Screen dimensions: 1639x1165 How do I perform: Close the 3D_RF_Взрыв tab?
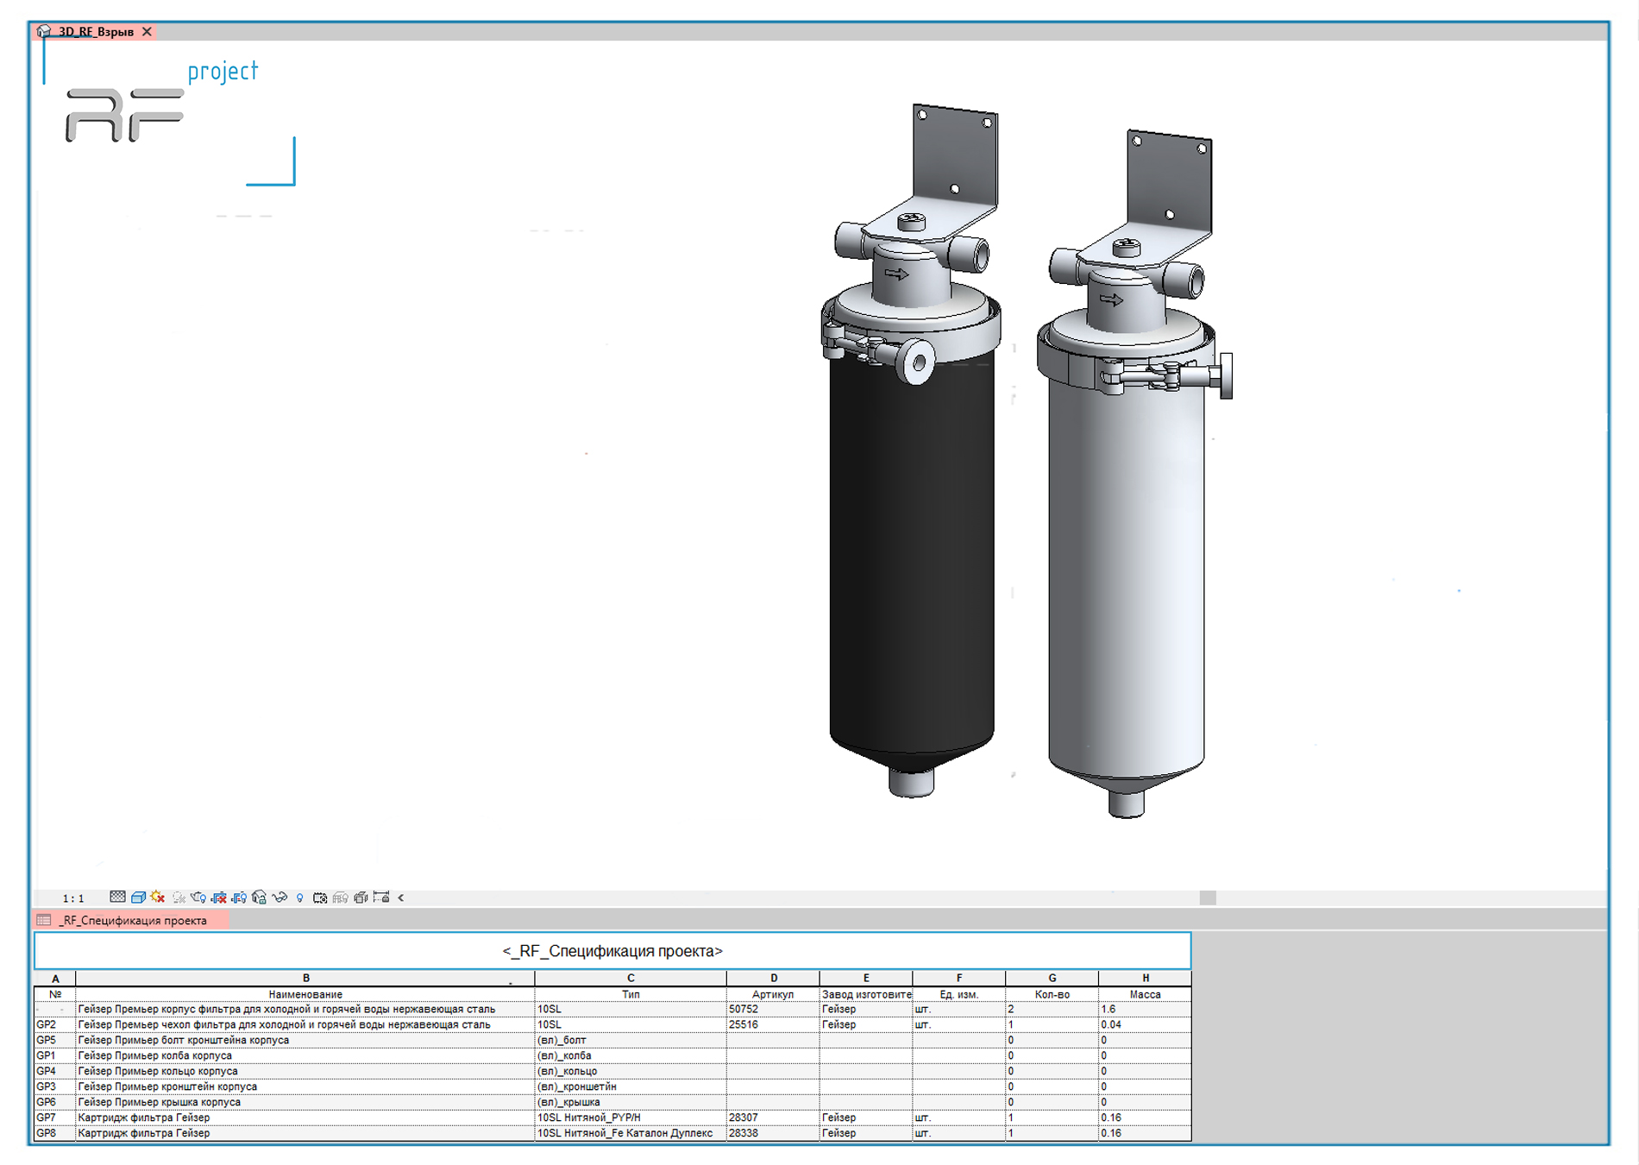pyautogui.click(x=148, y=32)
